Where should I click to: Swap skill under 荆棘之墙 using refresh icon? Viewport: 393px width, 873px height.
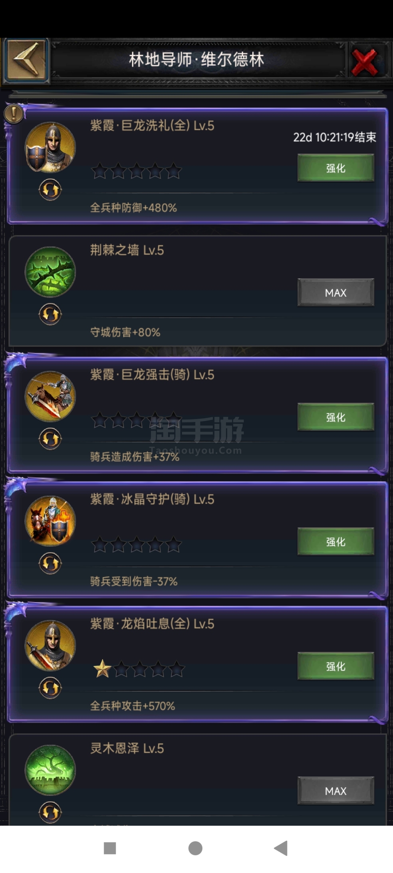point(50,314)
